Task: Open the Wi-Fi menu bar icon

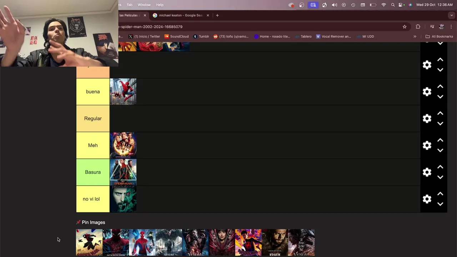Action: (x=384, y=5)
